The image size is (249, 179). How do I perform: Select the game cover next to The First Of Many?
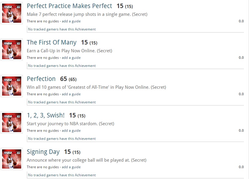click(x=12, y=50)
